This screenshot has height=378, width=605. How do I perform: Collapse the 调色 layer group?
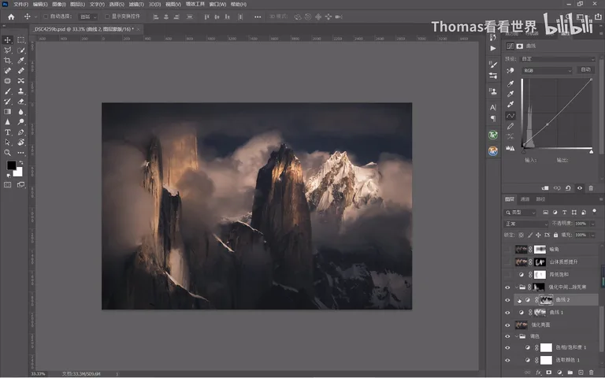pyautogui.click(x=517, y=336)
